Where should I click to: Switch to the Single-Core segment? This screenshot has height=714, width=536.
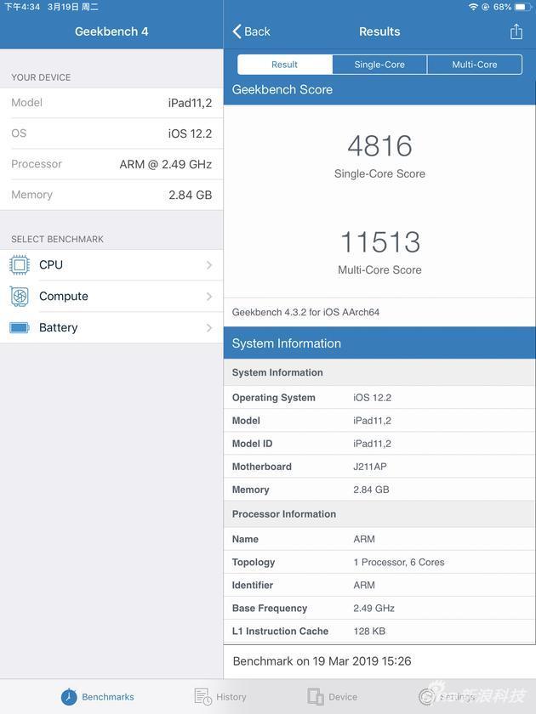379,65
